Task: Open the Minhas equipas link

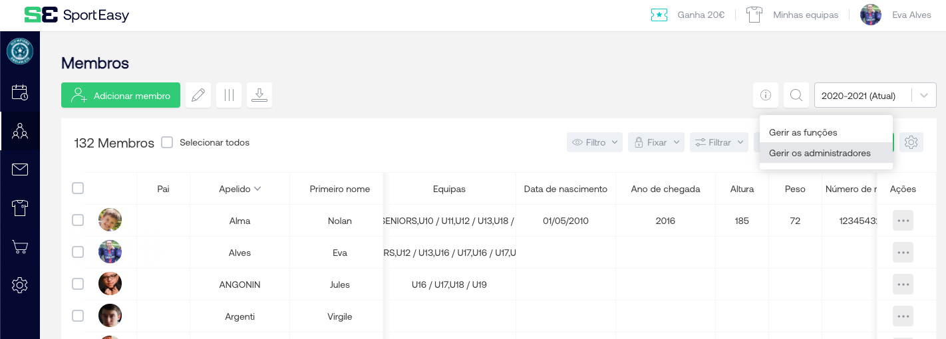Action: [805, 15]
